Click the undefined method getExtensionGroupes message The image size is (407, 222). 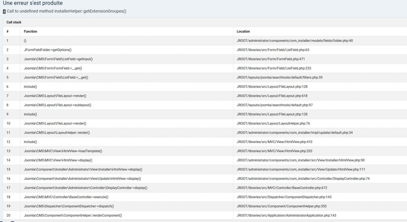click(66, 11)
